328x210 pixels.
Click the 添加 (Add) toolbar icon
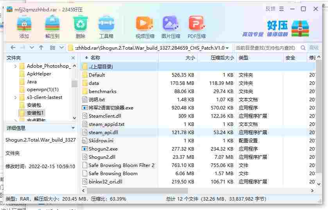click(24, 23)
